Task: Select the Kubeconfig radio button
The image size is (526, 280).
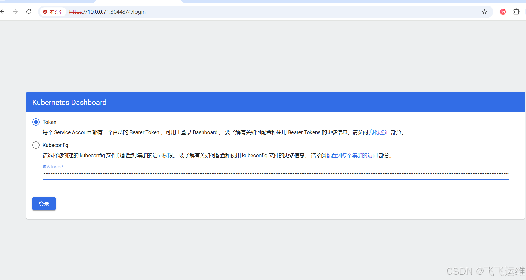Action: (36, 145)
